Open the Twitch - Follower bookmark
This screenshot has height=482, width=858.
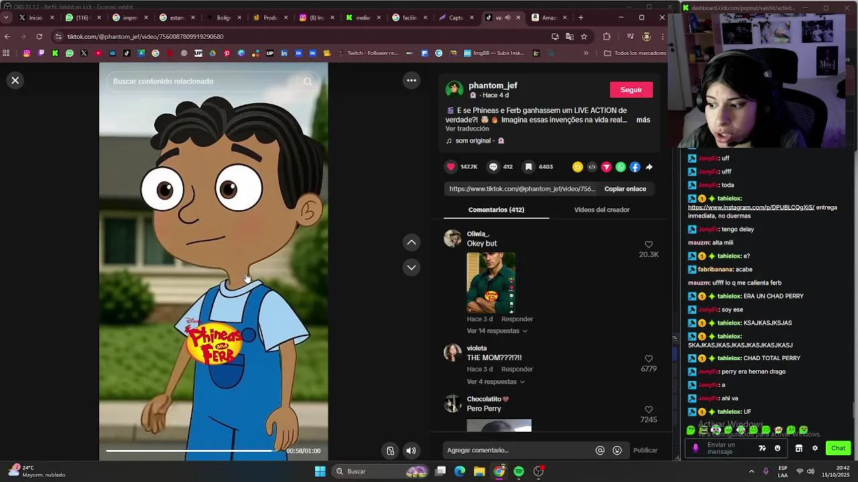point(367,53)
